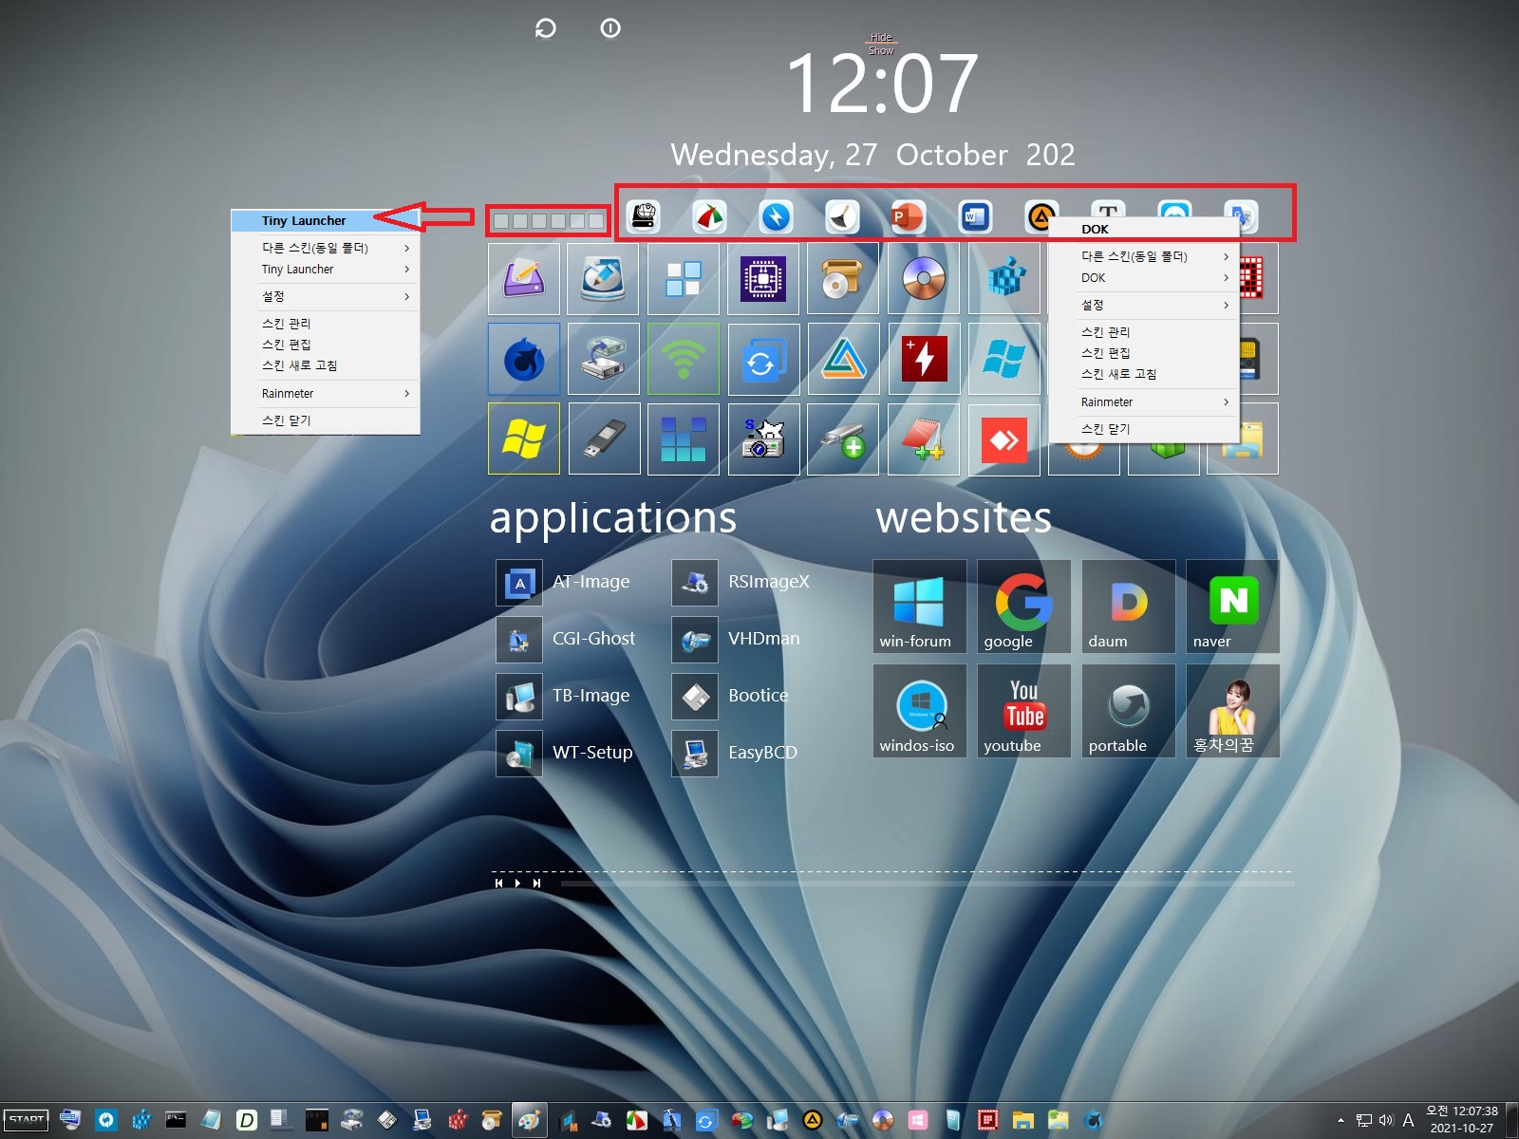Expand Rainmeter submenu in DOK context menu
This screenshot has width=1519, height=1139.
point(1144,401)
